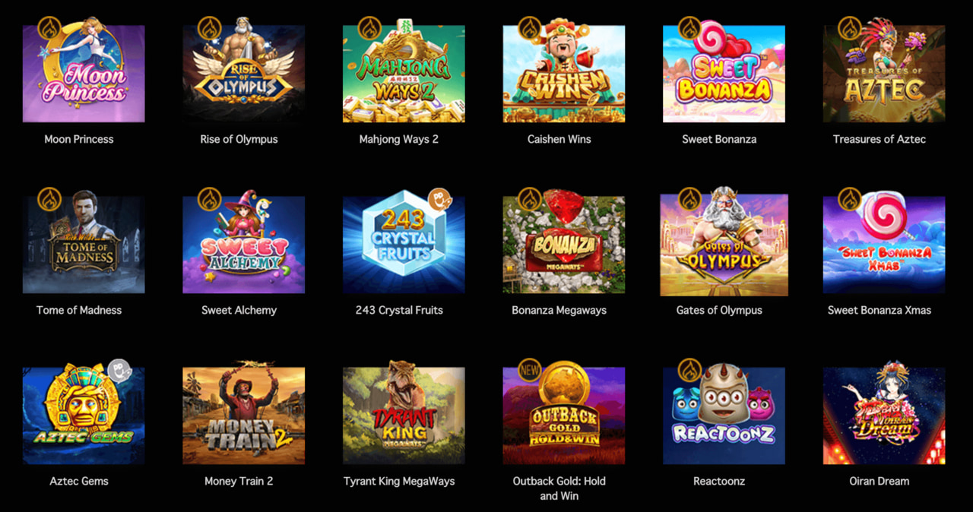The height and width of the screenshot is (512, 973).
Task: Click the flame badge on Mahjong Ways 2
Action: [369, 29]
